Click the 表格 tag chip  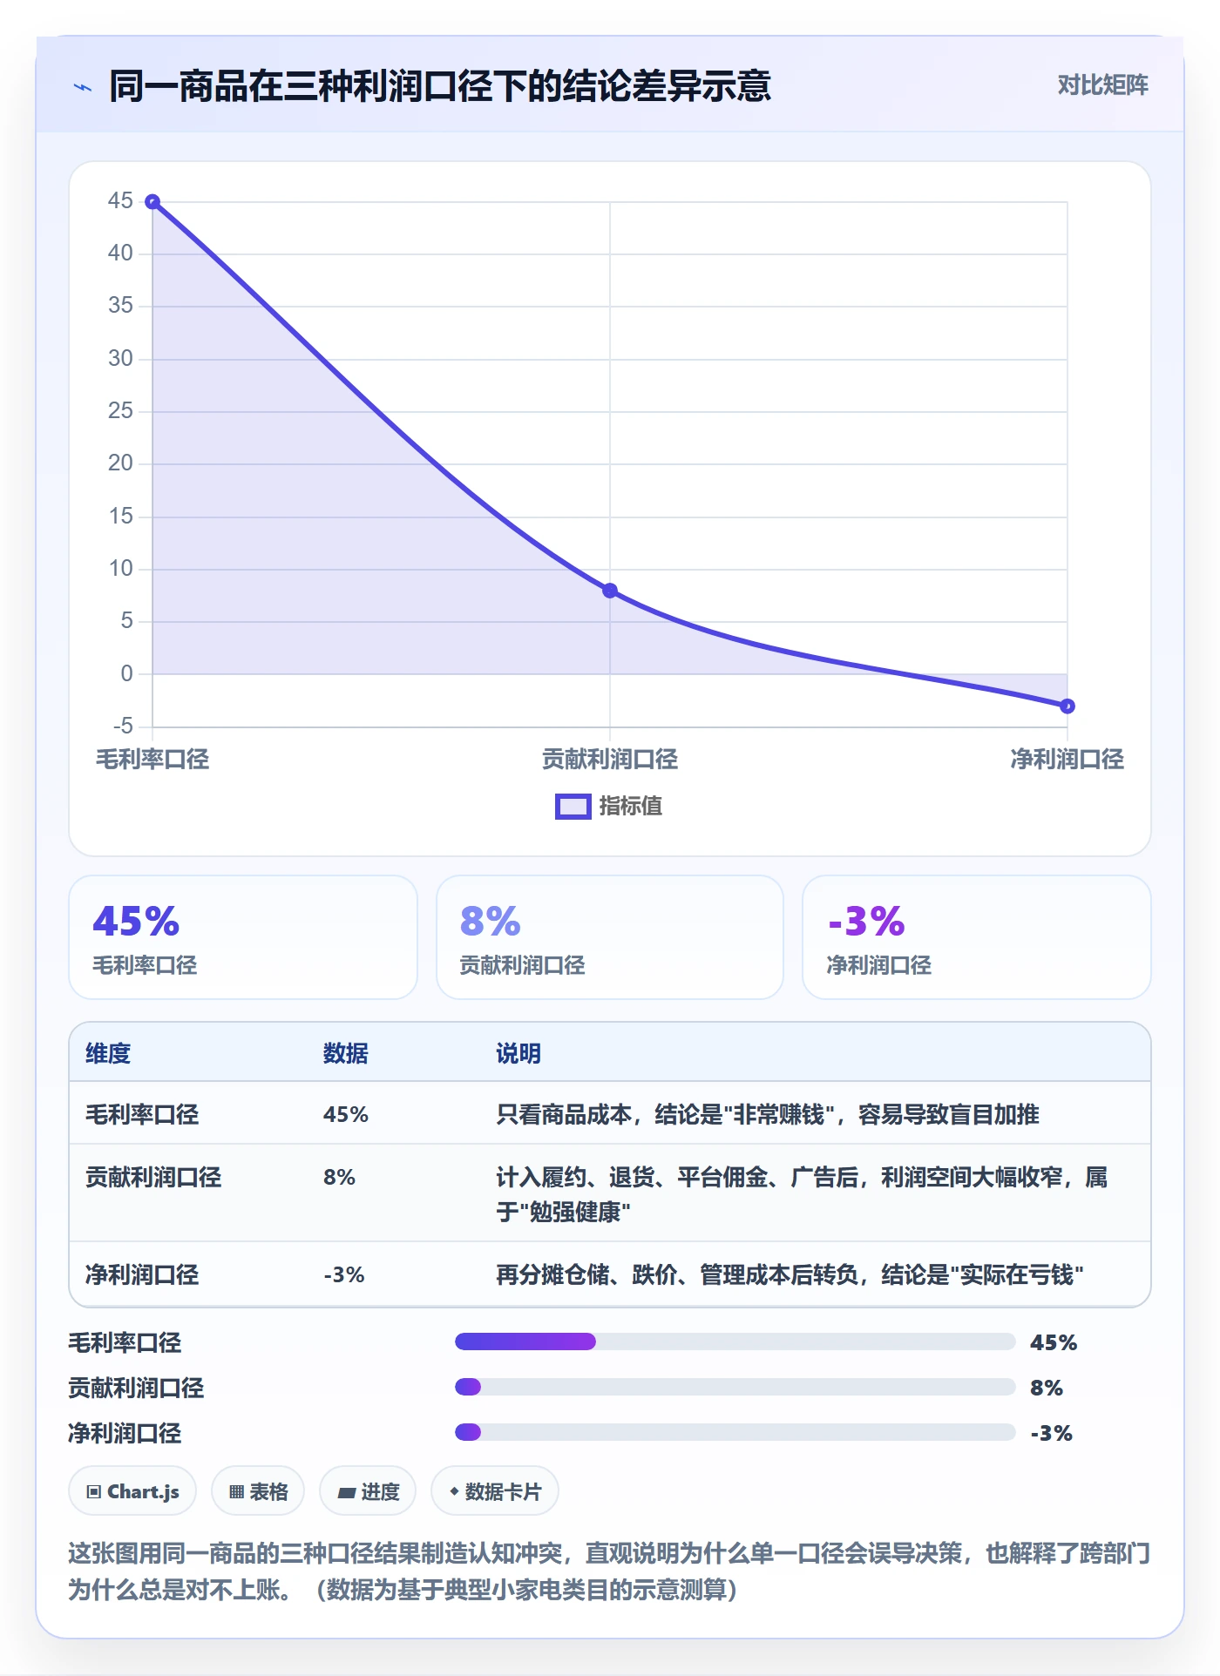click(x=258, y=1491)
